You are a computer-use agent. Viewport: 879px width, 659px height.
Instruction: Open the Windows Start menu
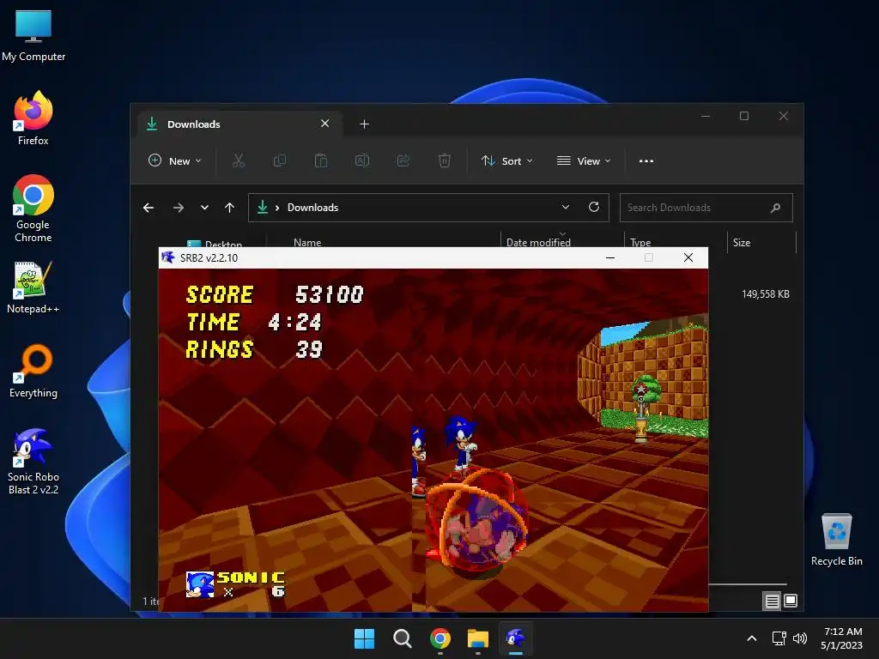pos(364,638)
